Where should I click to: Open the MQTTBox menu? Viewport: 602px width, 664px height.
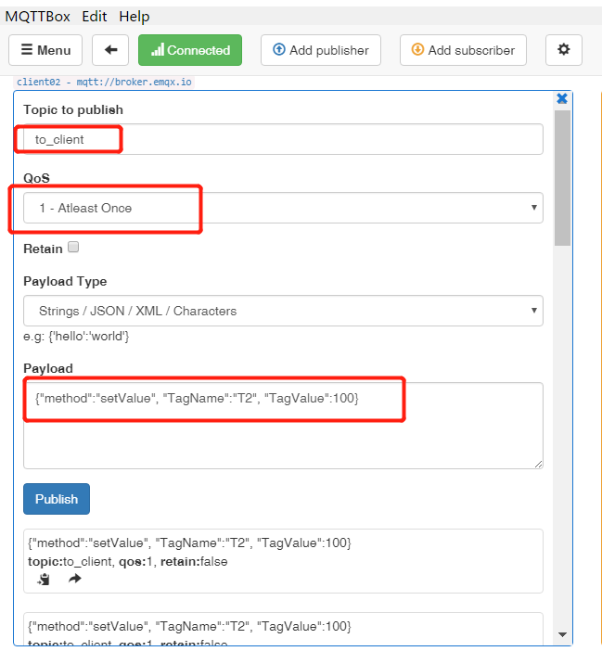tap(38, 16)
